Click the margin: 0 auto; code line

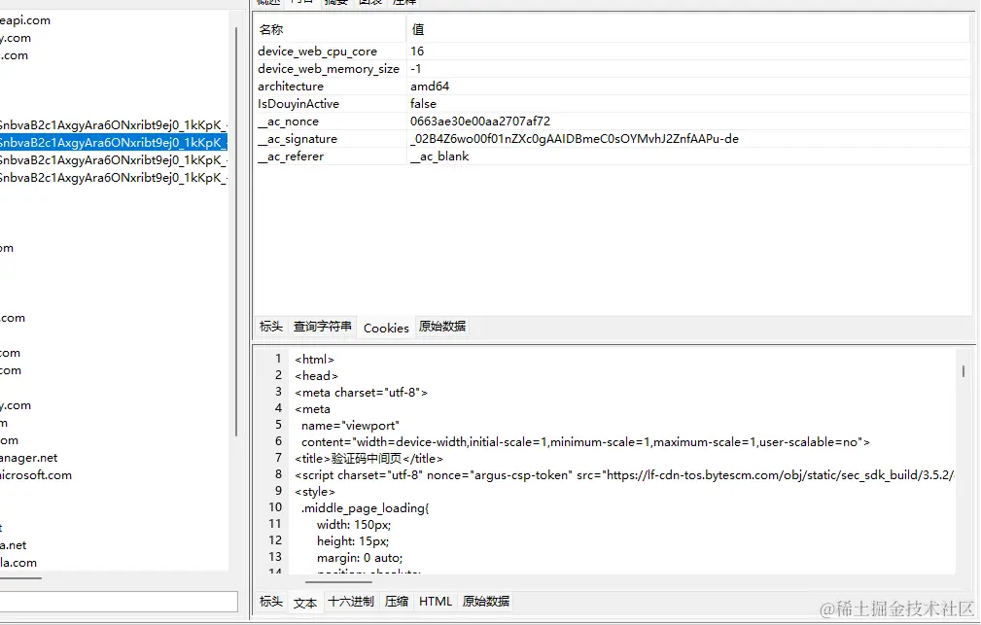tap(360, 558)
